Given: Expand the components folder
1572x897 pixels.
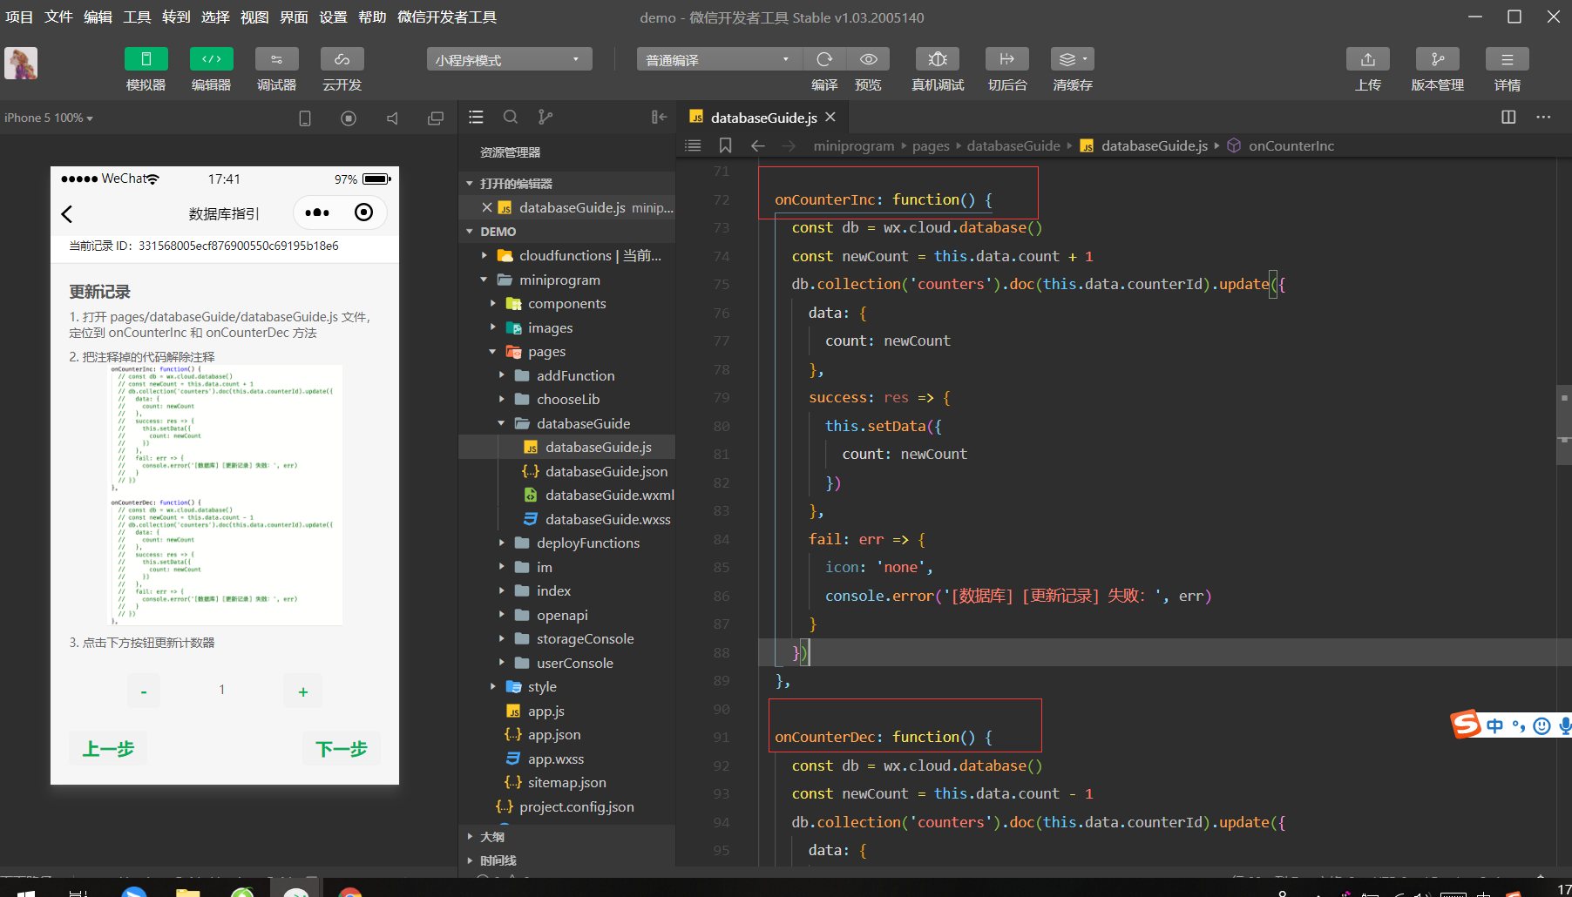Looking at the screenshot, I should 566,304.
